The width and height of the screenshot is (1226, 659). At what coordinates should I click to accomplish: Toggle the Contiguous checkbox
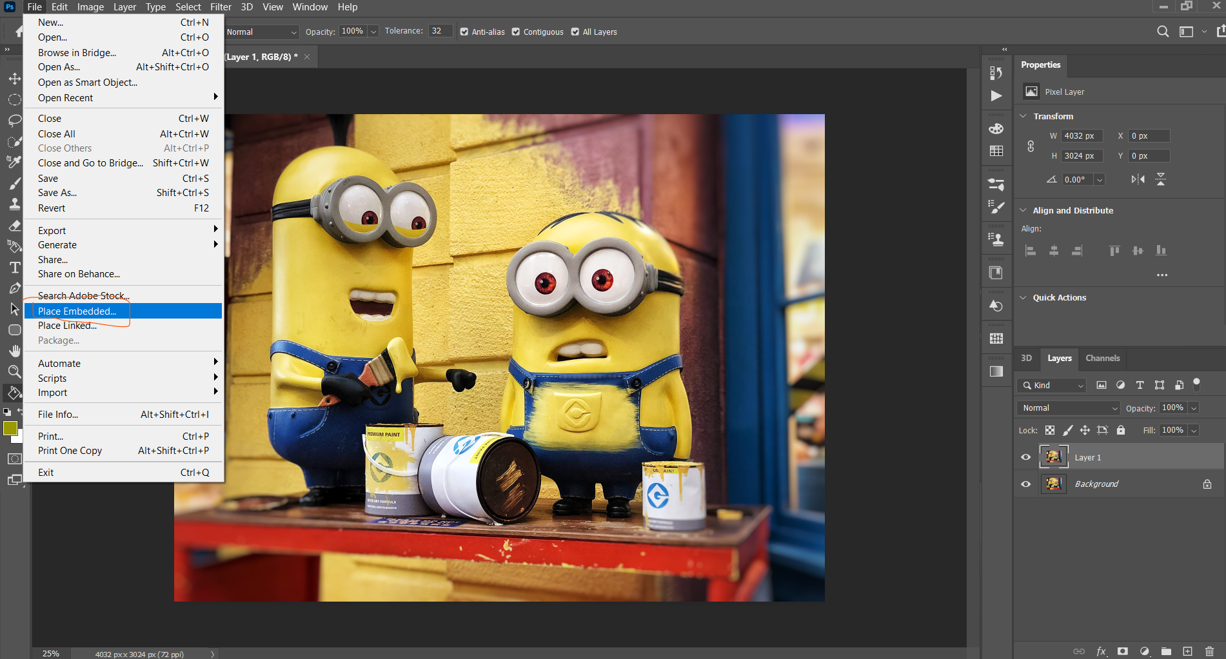coord(516,32)
